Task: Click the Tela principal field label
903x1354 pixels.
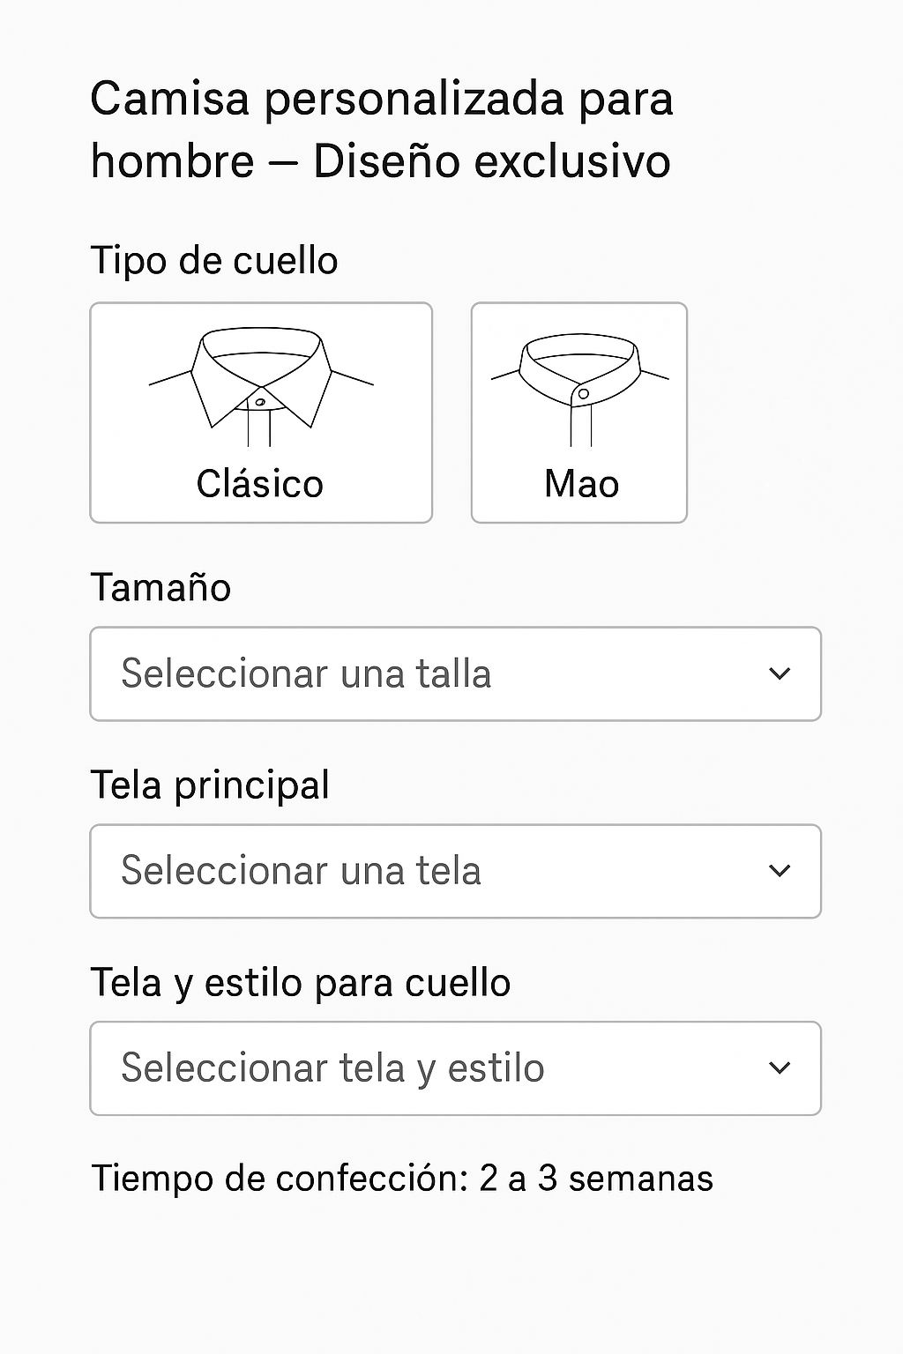Action: pos(211,785)
